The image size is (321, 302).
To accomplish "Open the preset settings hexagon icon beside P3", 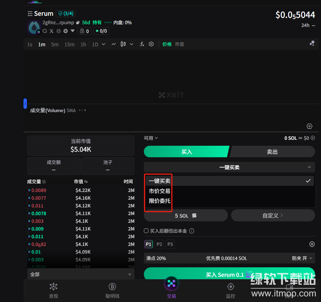I will click(x=312, y=244).
